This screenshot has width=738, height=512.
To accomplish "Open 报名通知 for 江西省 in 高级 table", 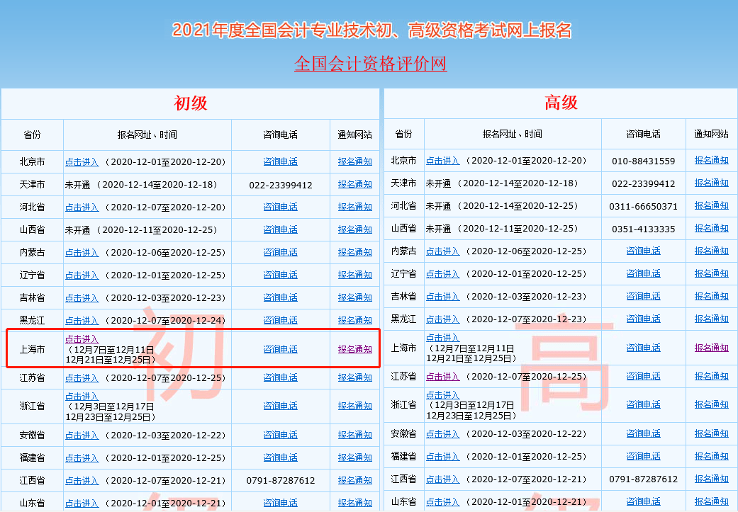I will tap(712, 479).
